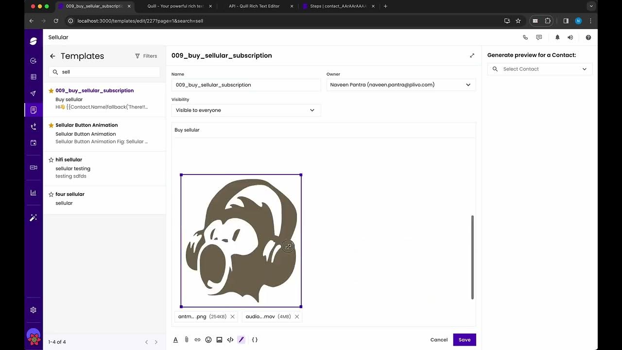This screenshot has height=350, width=622.
Task: Click the editor vertical scrollbar
Action: 472,257
